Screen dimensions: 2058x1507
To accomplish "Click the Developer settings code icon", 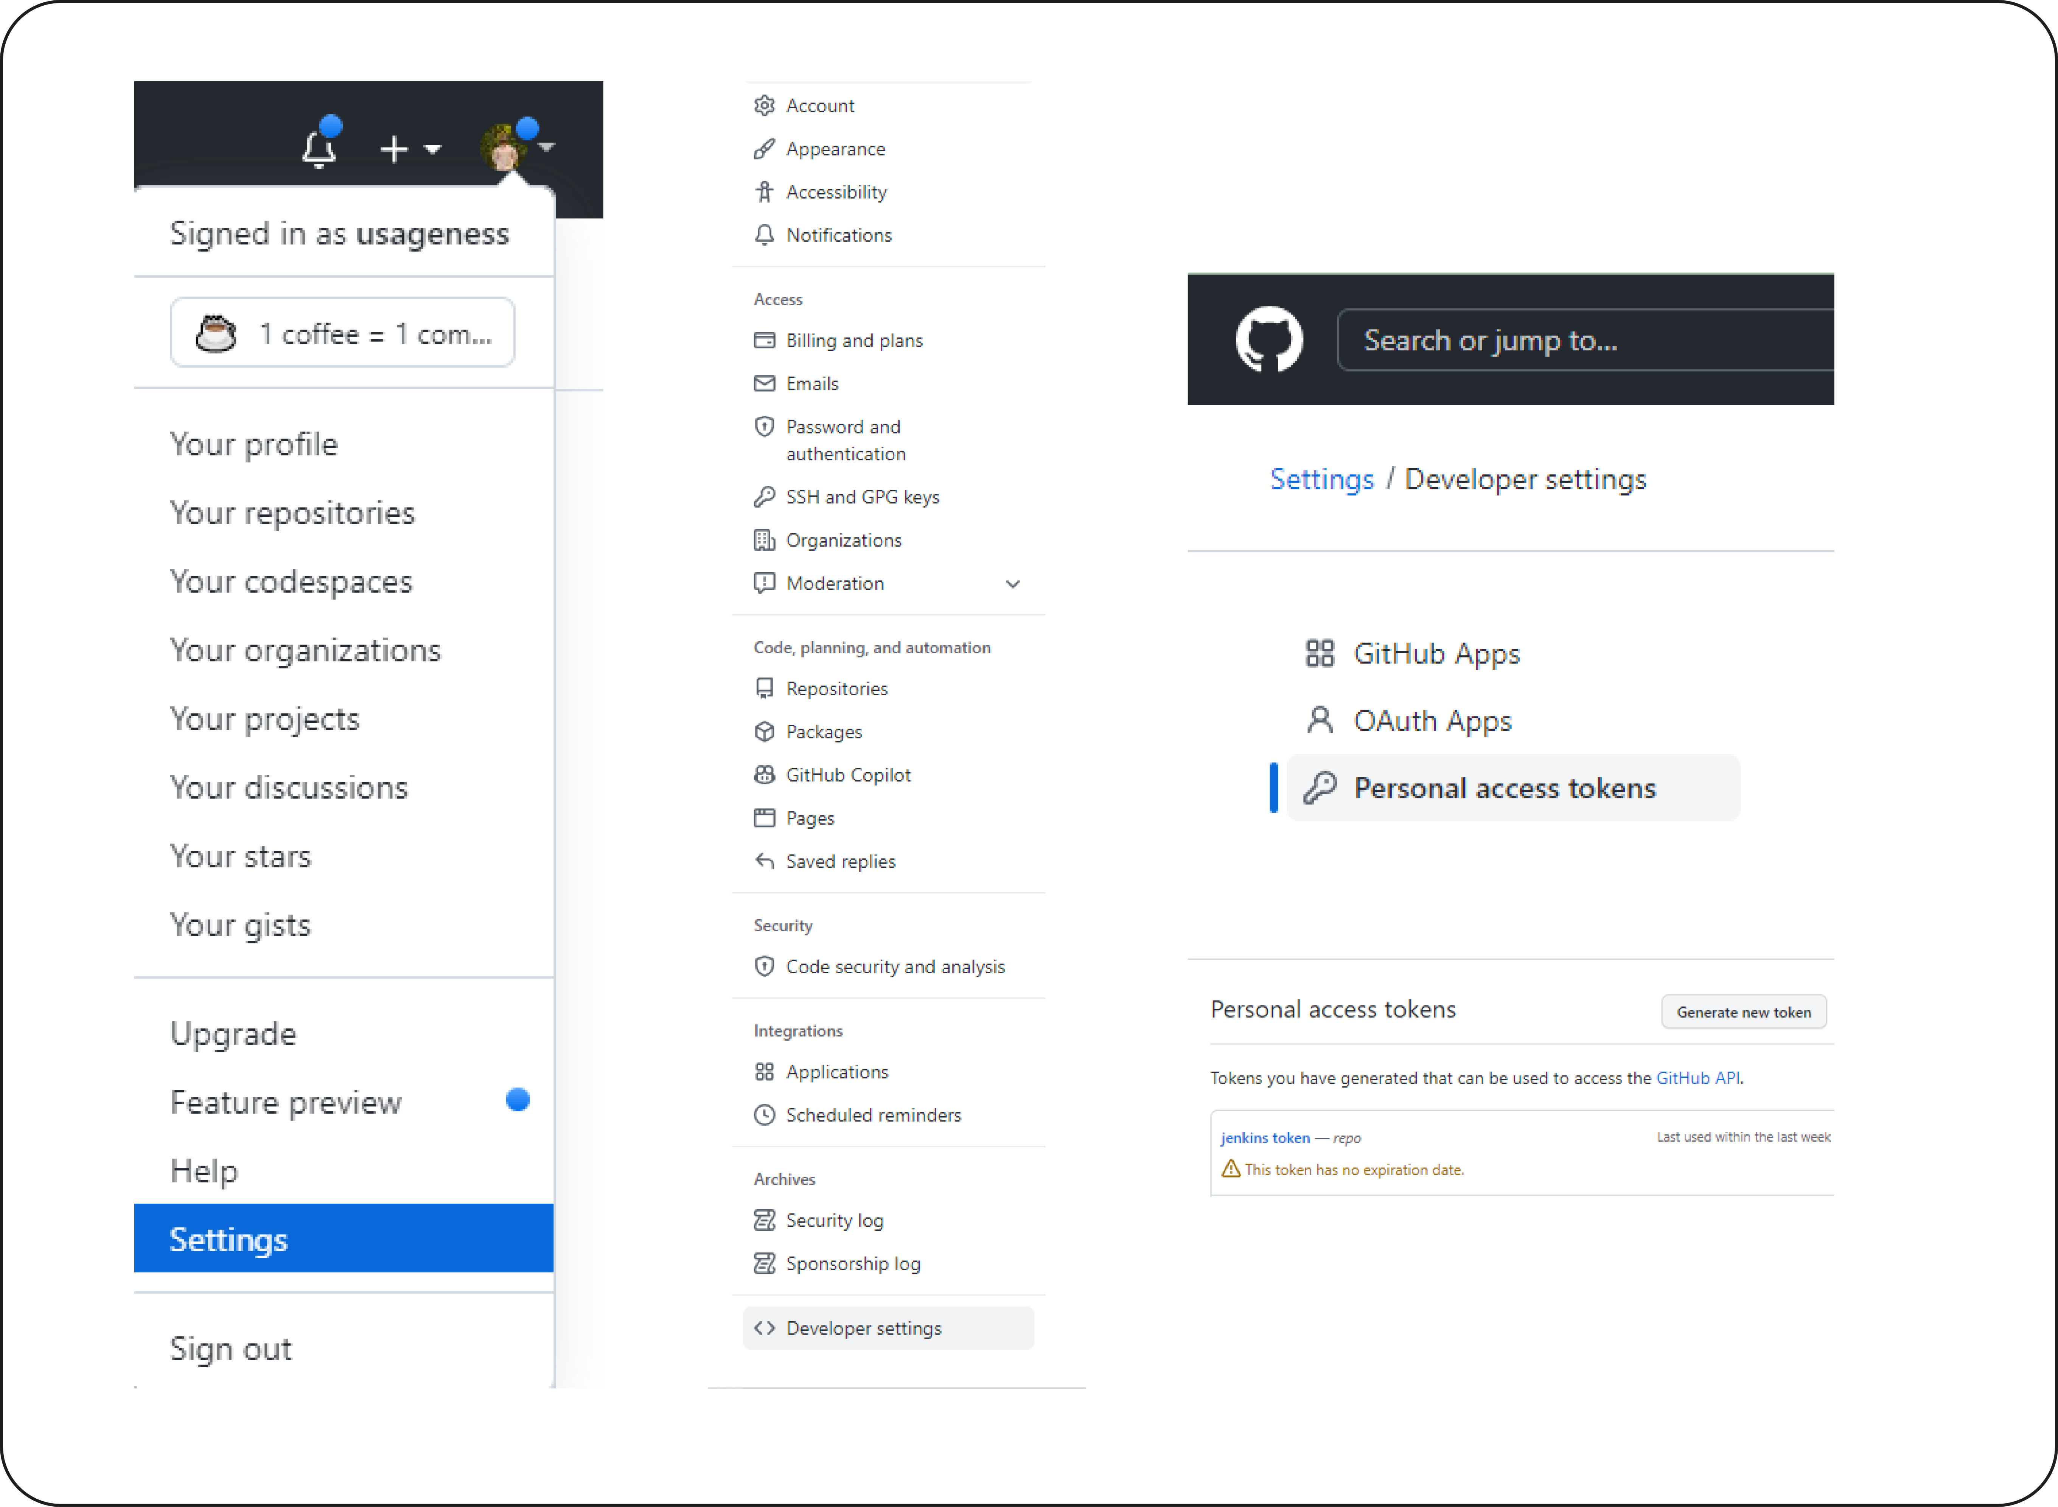I will pos(765,1328).
